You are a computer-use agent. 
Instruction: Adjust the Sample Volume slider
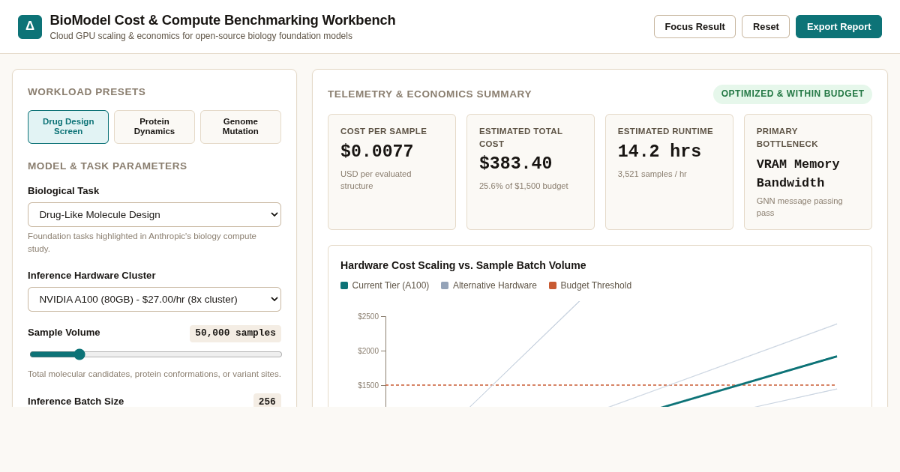(x=156, y=354)
